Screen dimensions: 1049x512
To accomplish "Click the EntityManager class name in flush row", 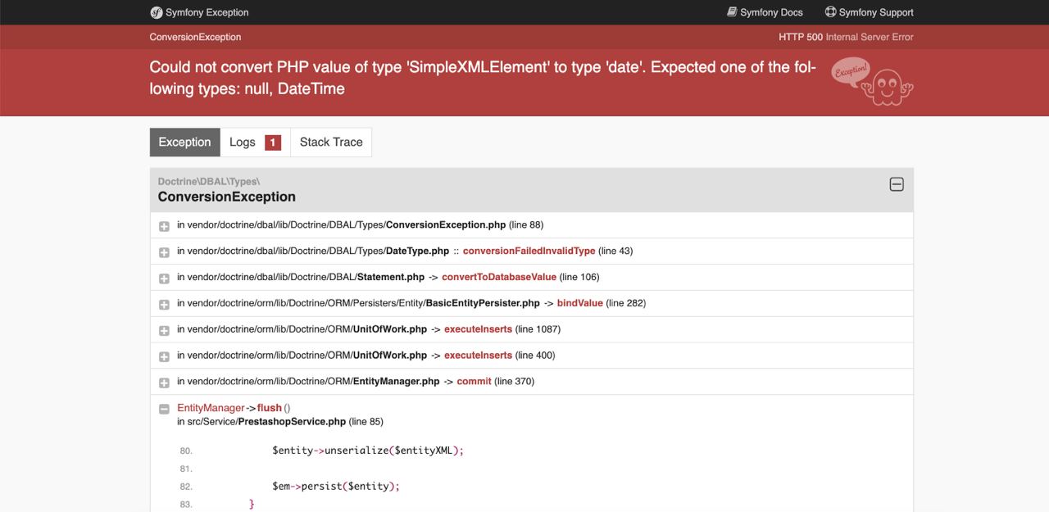I will point(211,408).
